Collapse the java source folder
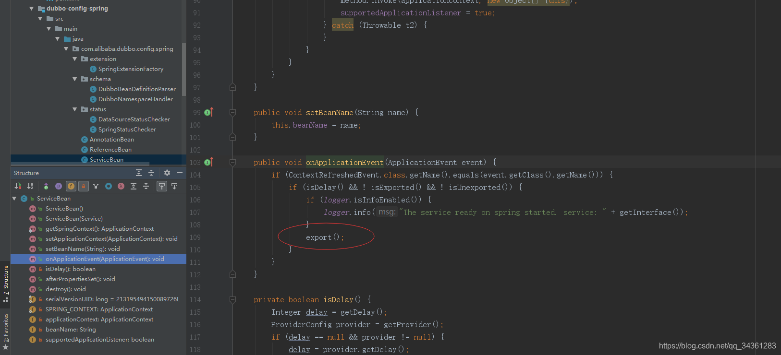This screenshot has height=355, width=781. click(58, 39)
